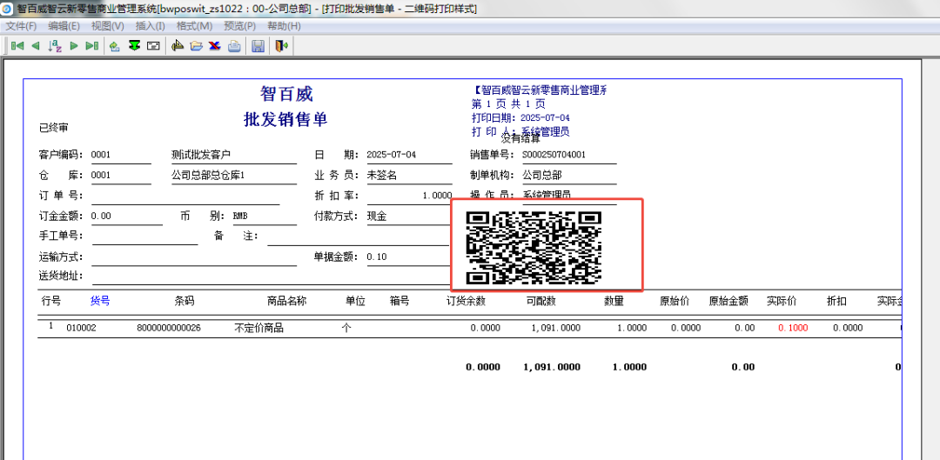Click the 可配数 column header
The image size is (940, 460).
point(540,301)
